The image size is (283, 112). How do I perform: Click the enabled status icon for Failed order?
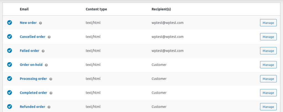(x=9, y=51)
